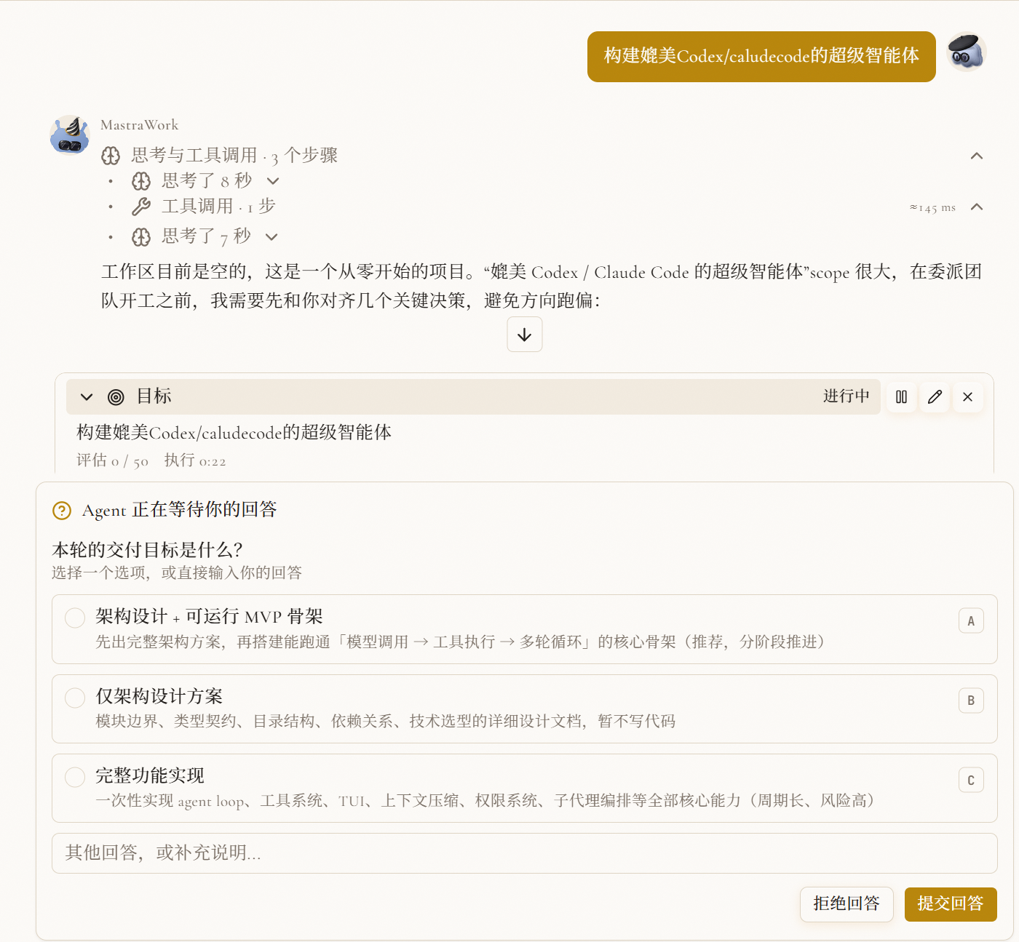Image resolution: width=1019 pixels, height=942 pixels.
Task: Click the ≈145 ms duration text
Action: pyautogui.click(x=932, y=207)
